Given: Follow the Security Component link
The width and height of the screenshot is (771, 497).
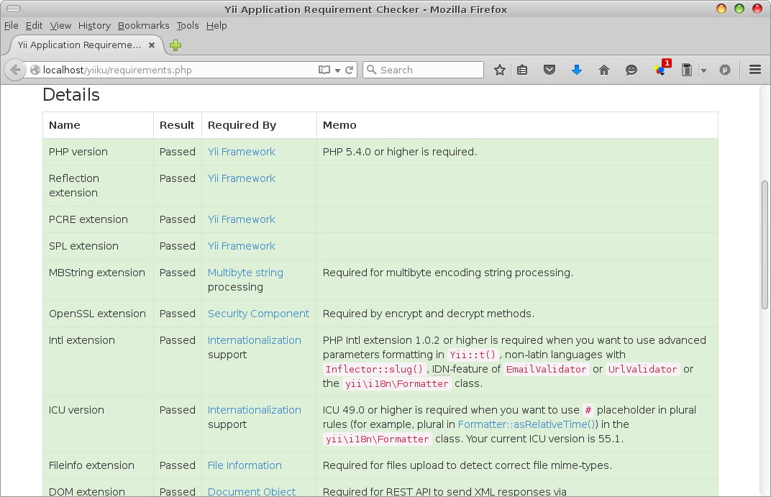Looking at the screenshot, I should coord(259,314).
